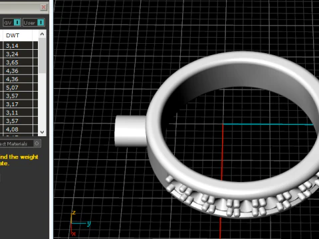Toggle the GV switch

pyautogui.click(x=12, y=23)
